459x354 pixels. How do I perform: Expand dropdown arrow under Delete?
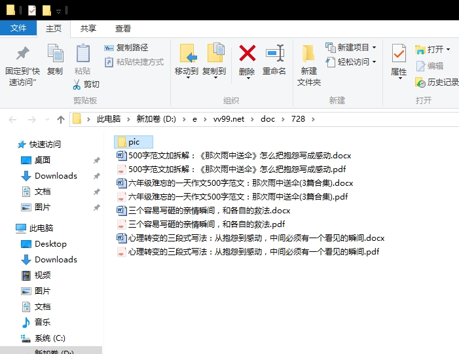[x=248, y=78]
